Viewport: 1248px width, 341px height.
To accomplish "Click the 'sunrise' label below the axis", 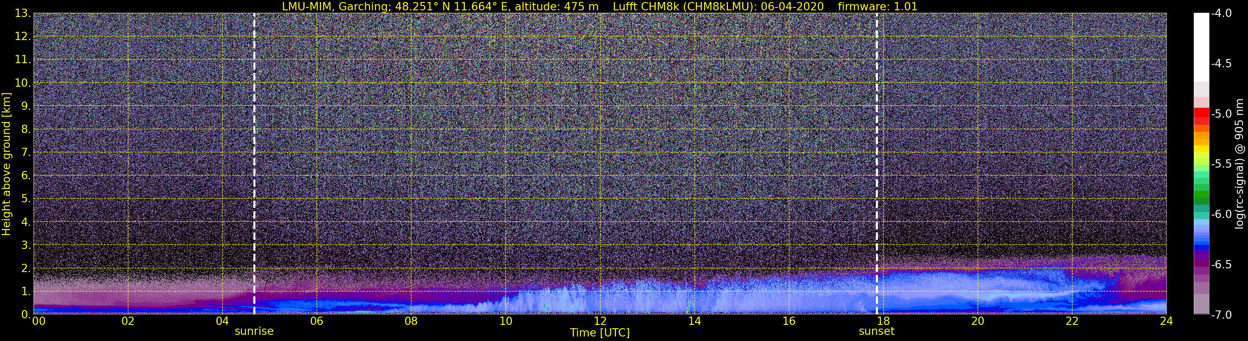I will coord(254,332).
